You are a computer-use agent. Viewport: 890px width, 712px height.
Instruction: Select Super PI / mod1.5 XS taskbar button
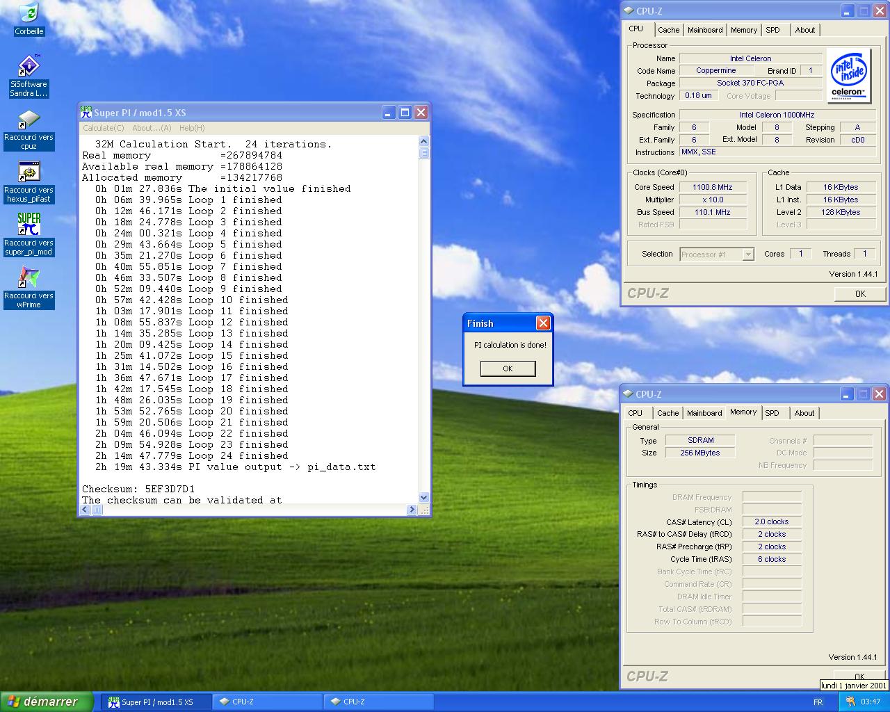coord(156,702)
